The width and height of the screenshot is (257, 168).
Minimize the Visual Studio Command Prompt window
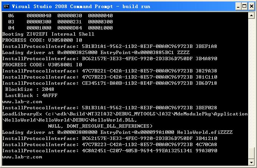click(238, 7)
